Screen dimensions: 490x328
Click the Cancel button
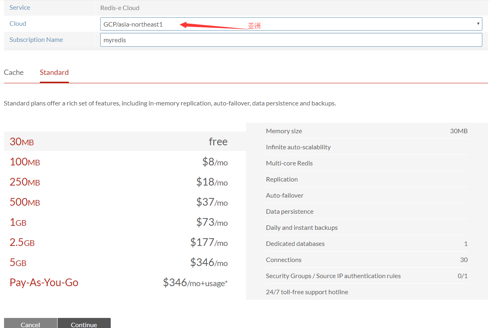tap(31, 323)
